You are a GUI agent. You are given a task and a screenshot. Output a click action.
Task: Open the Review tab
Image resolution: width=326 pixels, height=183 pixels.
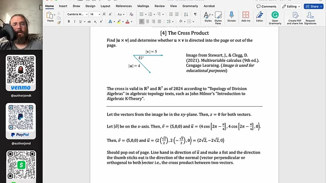159,6
